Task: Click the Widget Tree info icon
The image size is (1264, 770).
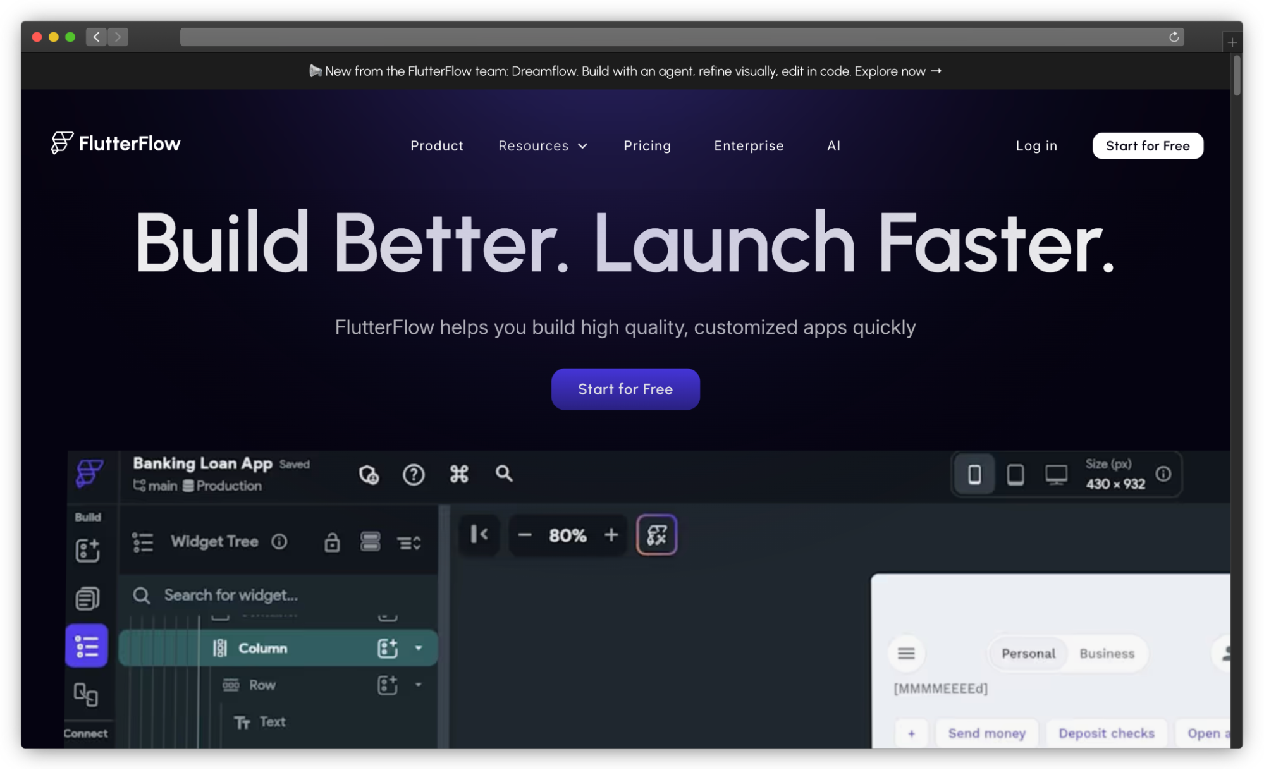Action: point(279,542)
